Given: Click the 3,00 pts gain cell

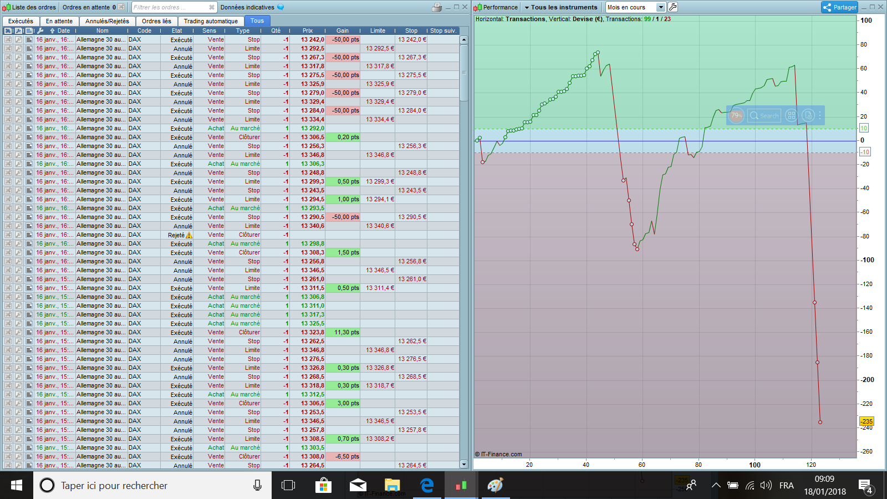Looking at the screenshot, I should [x=343, y=403].
